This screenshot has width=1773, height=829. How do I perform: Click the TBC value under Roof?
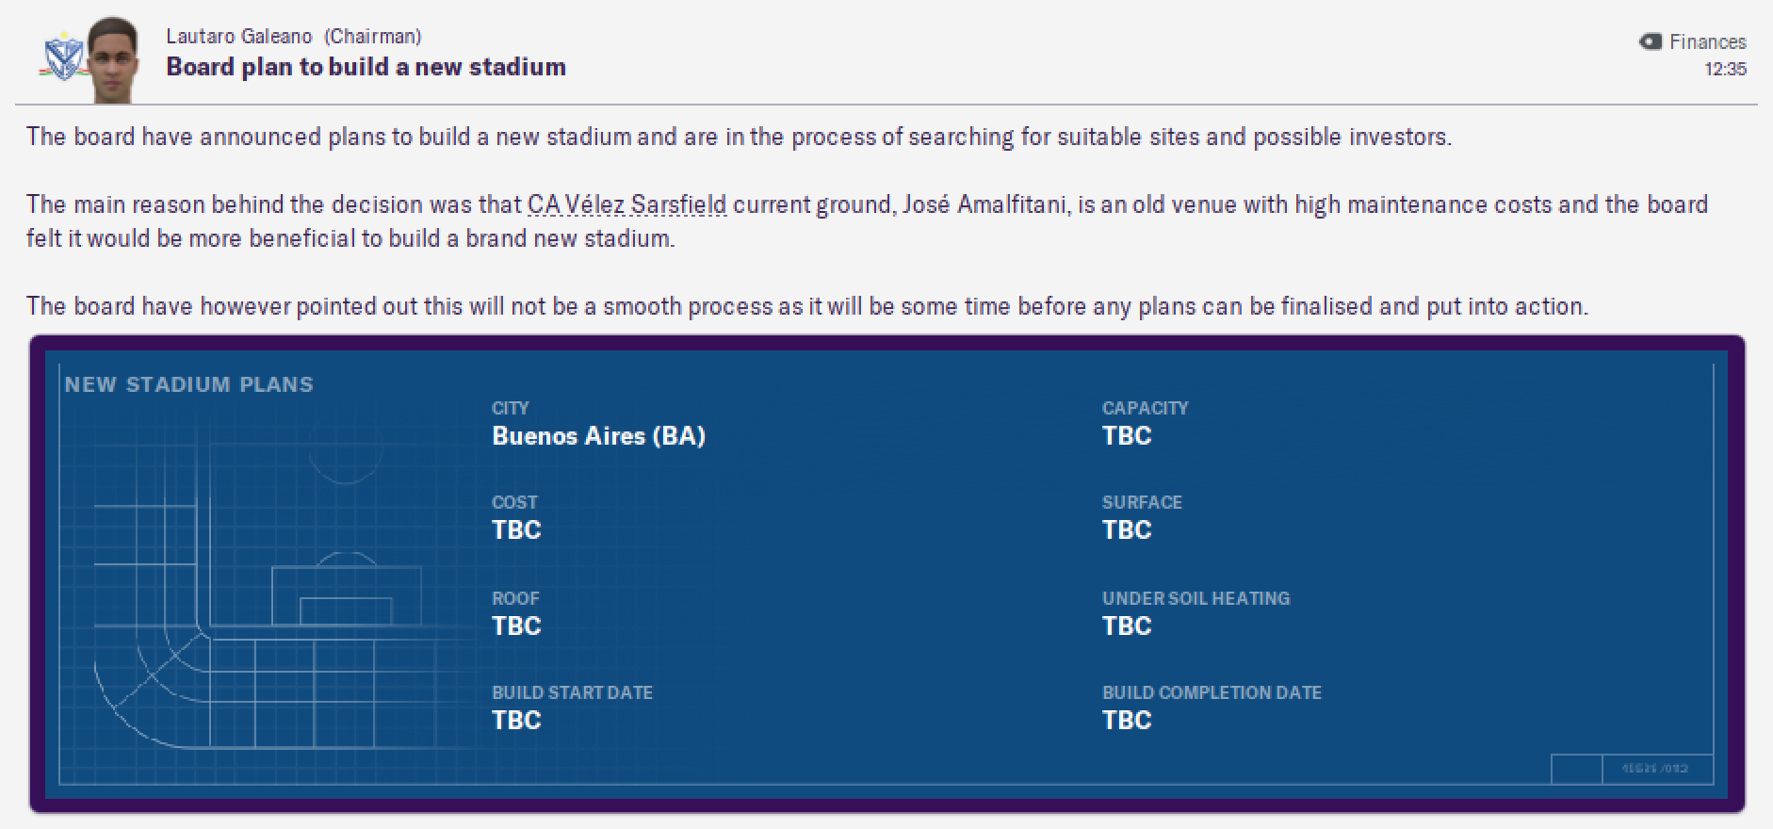click(516, 626)
